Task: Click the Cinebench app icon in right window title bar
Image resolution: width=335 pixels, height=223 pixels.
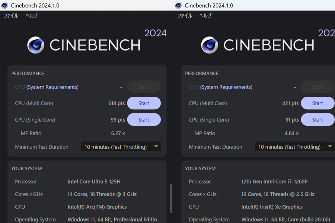Action: [x=178, y=5]
